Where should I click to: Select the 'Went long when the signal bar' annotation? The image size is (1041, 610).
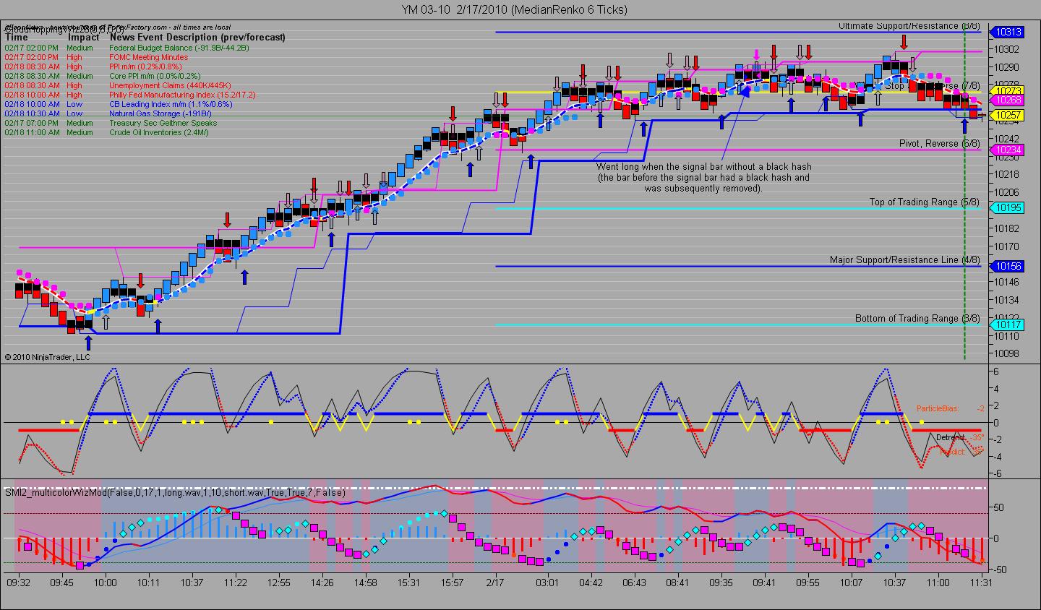[x=703, y=177]
